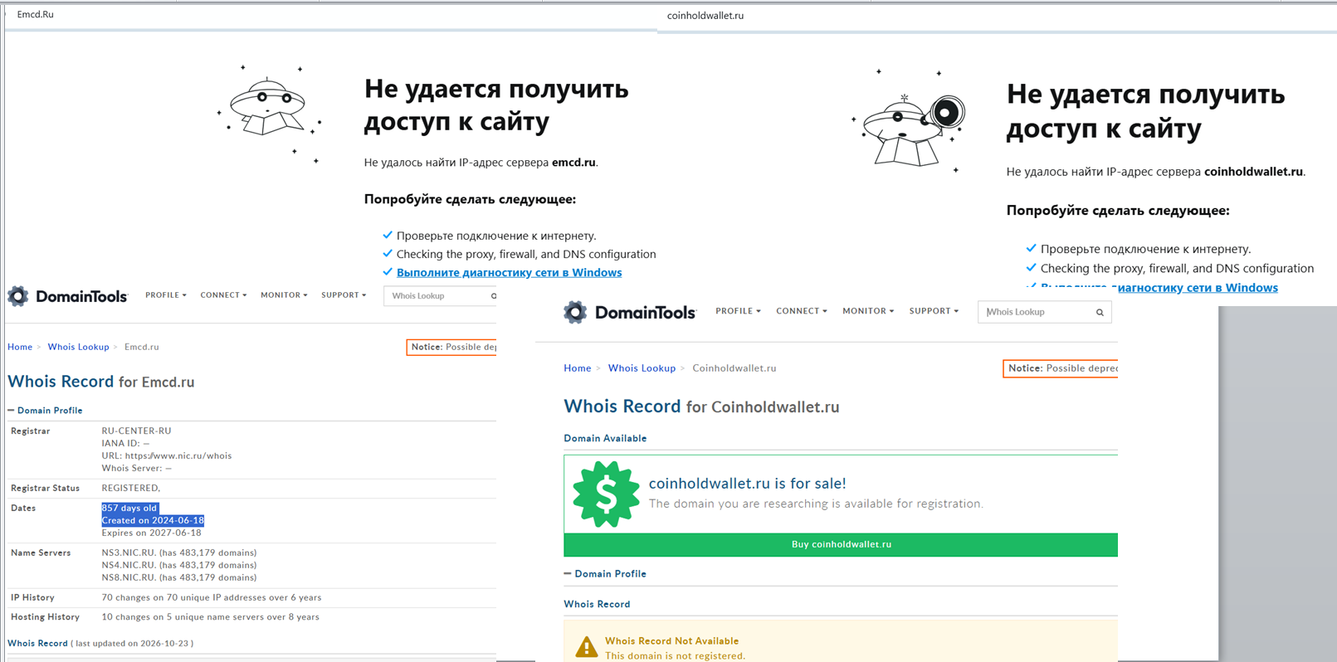
Task: Click Coinholdwallet.ru breadcrumb text
Action: pyautogui.click(x=734, y=368)
